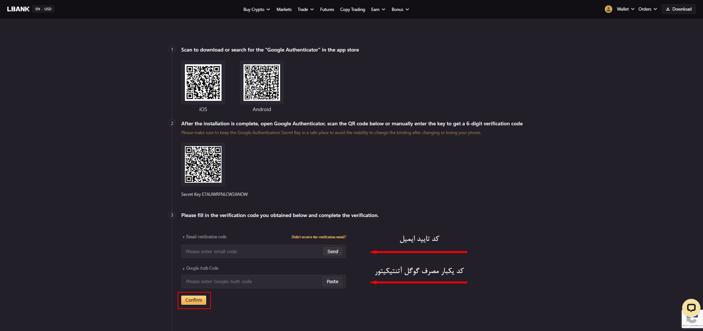Click the Android label
The image size is (703, 331).
click(262, 109)
